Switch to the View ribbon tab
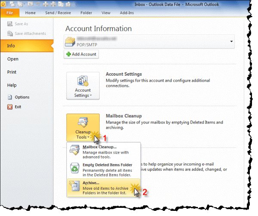Viewport: 258px width, 216px height. [106, 13]
